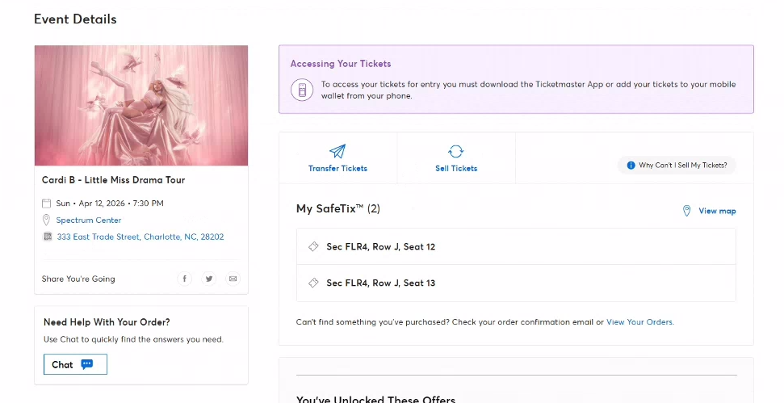This screenshot has height=403, width=784.
Task: Share event on Facebook icon
Action: tap(185, 279)
